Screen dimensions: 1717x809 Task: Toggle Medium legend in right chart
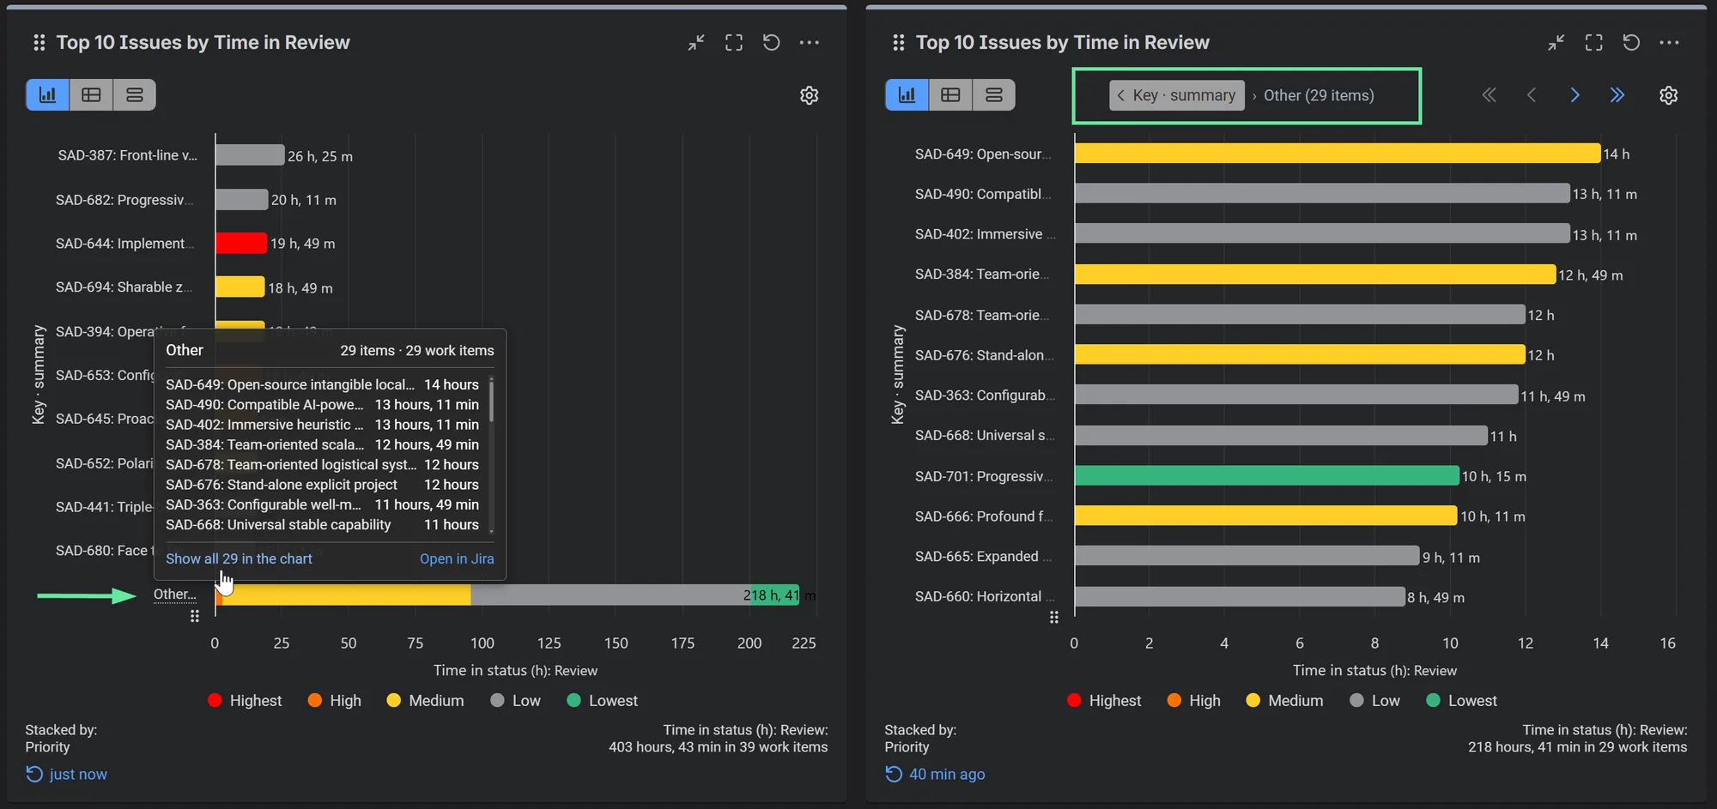click(x=1285, y=701)
